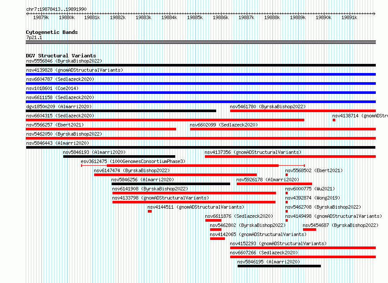
Task: Click the red bar under nsv4133798
Action: click(x=194, y=202)
